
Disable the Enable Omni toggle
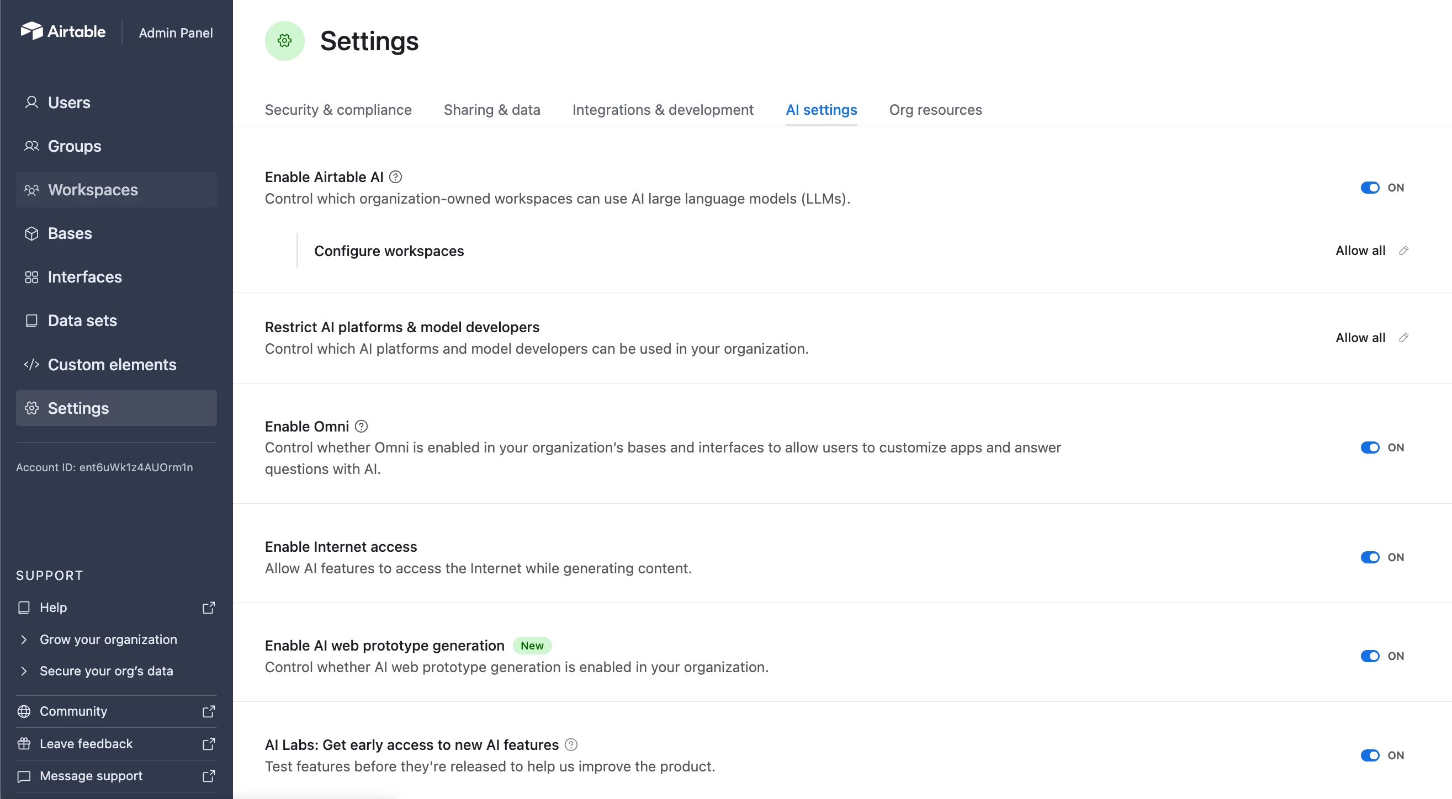(1370, 448)
